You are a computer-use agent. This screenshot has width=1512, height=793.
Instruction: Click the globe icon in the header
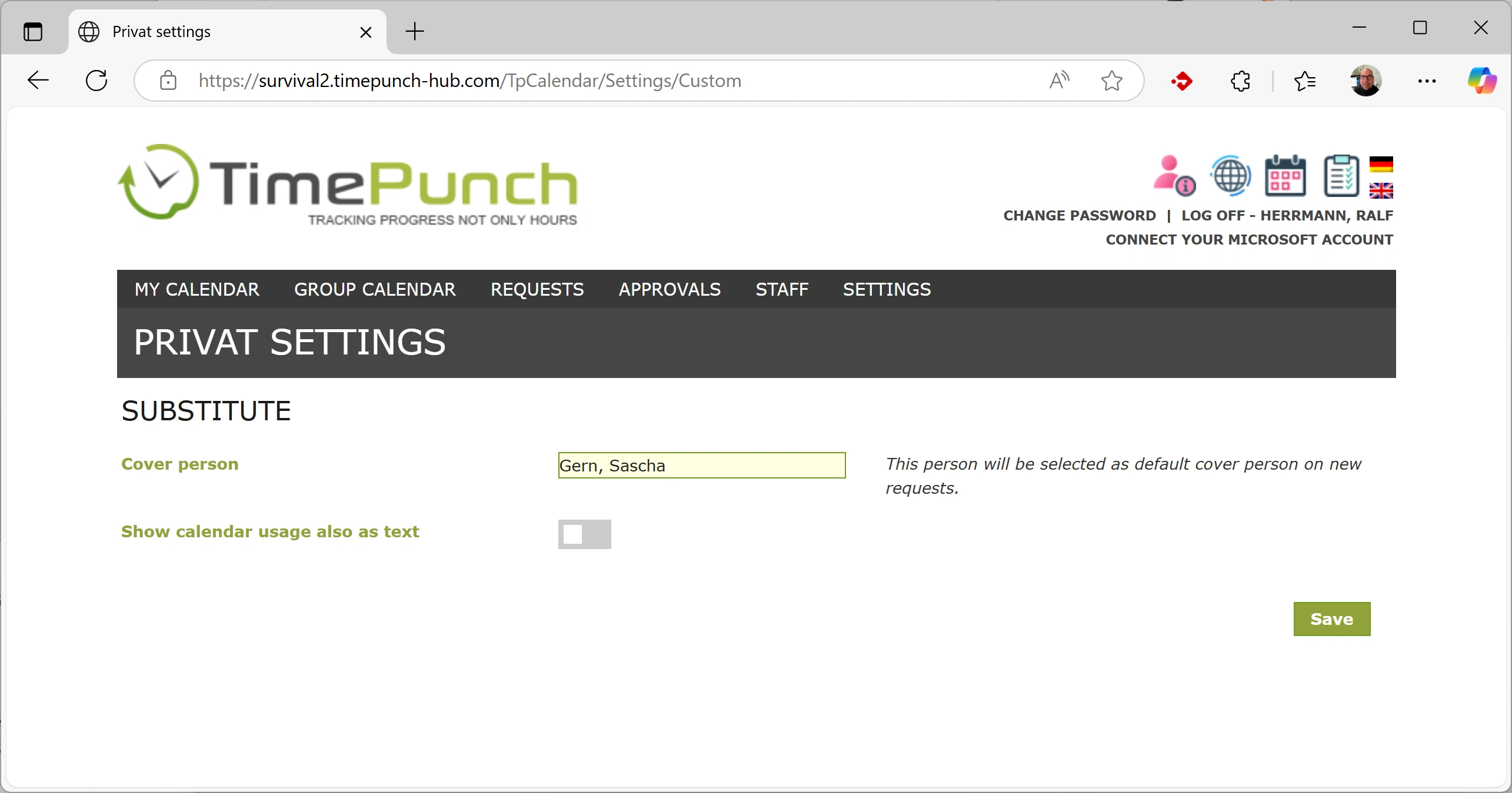1230,176
